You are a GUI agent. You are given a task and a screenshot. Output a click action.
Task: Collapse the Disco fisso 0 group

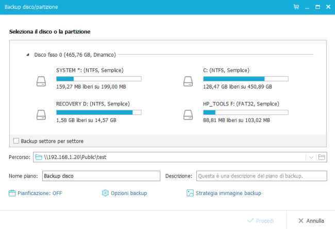pyautogui.click(x=27, y=54)
